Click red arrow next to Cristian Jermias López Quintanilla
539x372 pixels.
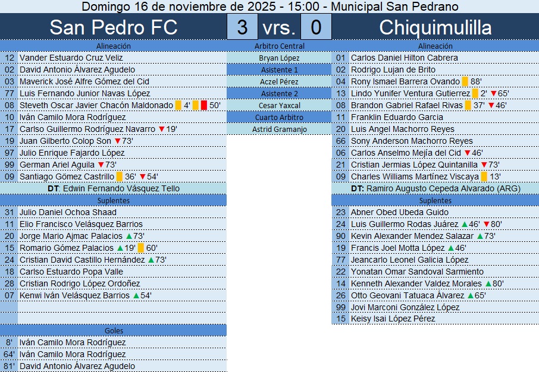click(484, 165)
